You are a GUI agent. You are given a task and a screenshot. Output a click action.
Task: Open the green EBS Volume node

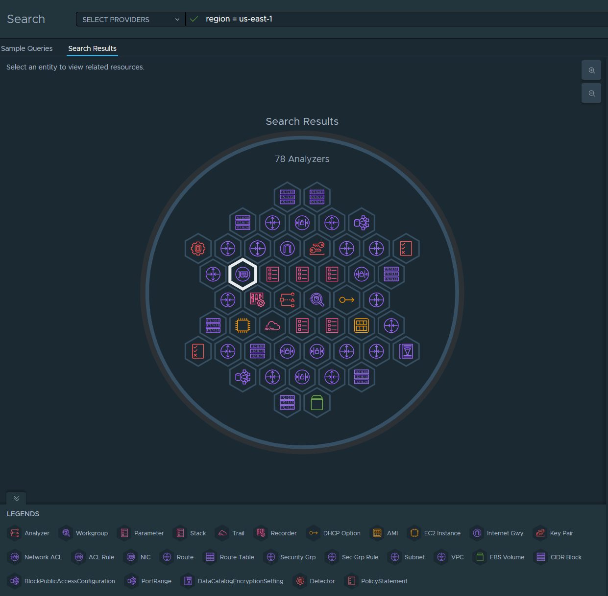(317, 403)
